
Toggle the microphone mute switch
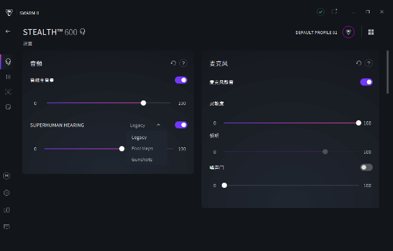[366, 82]
